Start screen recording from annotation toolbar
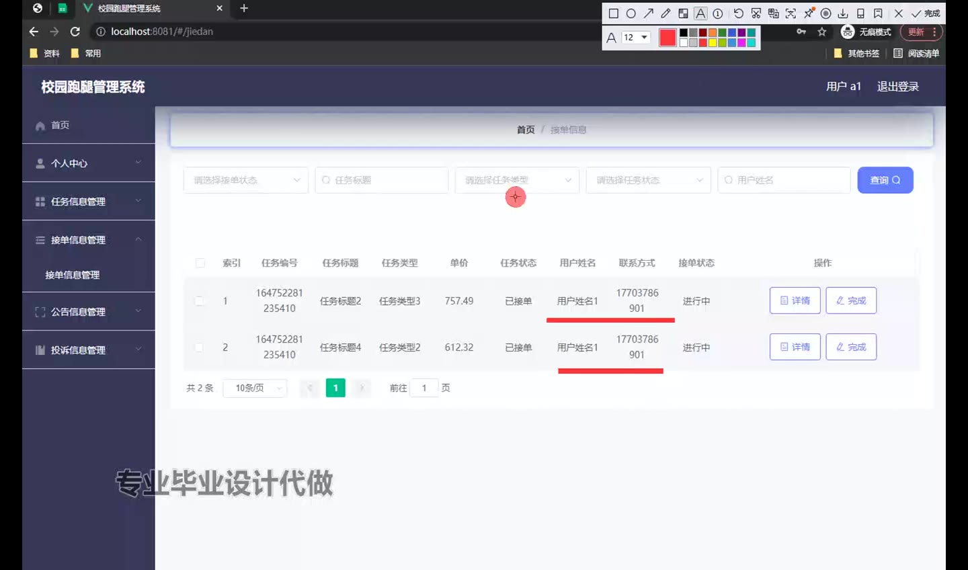Screen dimensions: 968x570 click(825, 13)
